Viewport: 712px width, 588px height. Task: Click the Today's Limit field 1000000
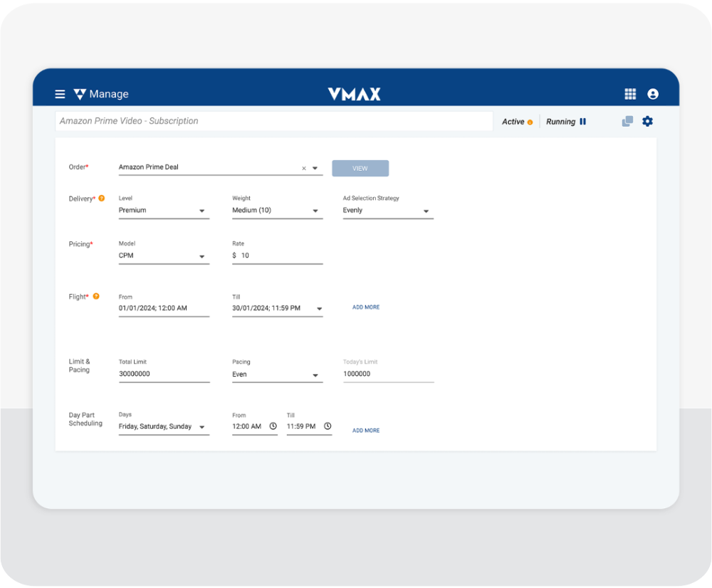(388, 374)
